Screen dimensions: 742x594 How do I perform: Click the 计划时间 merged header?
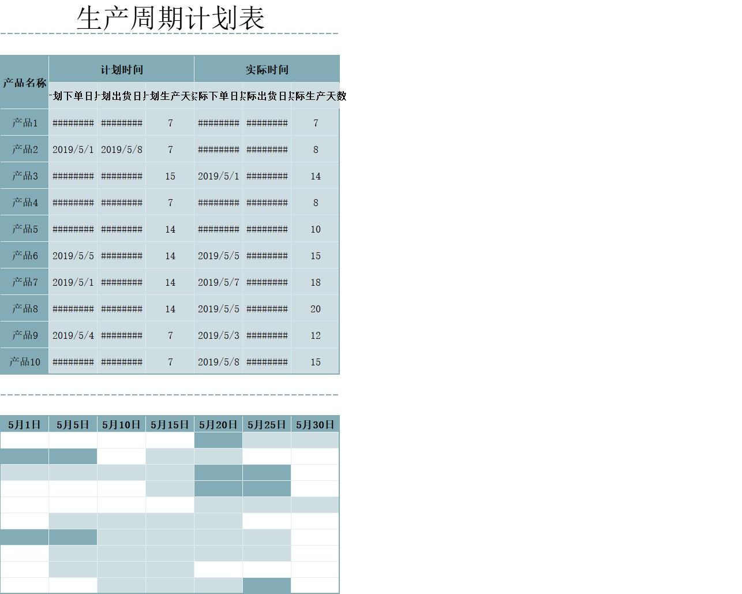pyautogui.click(x=121, y=69)
